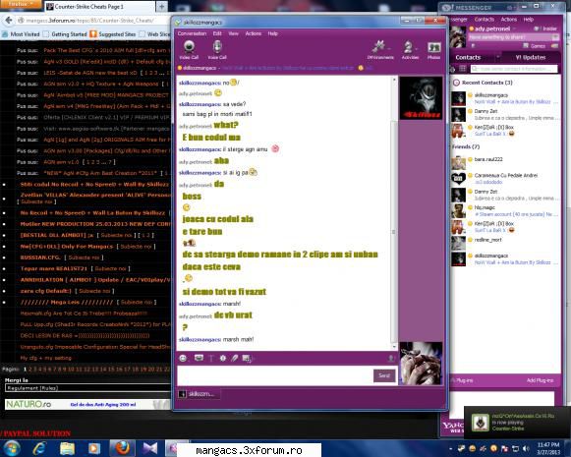571x457 pixels.
Task: Open the RUSSIAN.CFG. forum topic link
Action: (40, 257)
